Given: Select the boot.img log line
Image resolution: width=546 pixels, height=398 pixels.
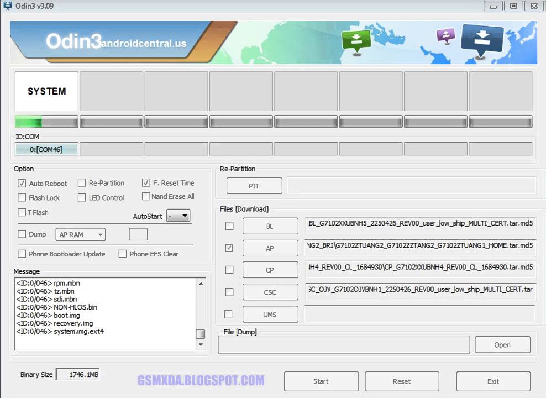Looking at the screenshot, I should click(48, 315).
